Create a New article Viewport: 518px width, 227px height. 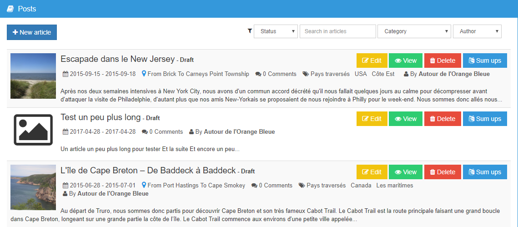pos(32,32)
